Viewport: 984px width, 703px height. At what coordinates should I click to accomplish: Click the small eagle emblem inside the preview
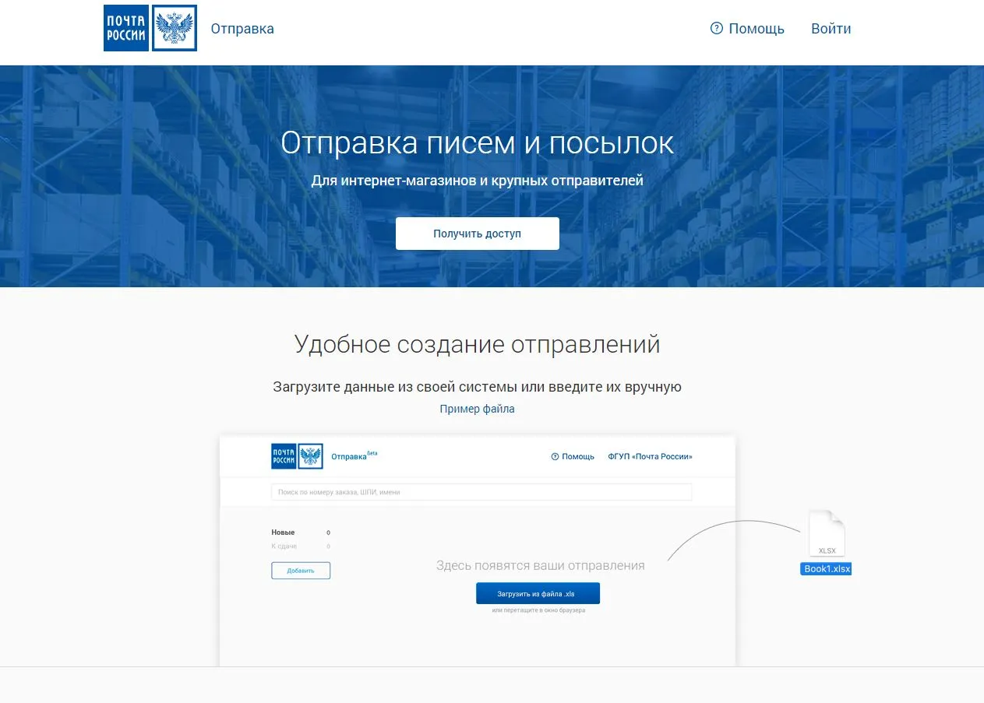[x=311, y=456]
